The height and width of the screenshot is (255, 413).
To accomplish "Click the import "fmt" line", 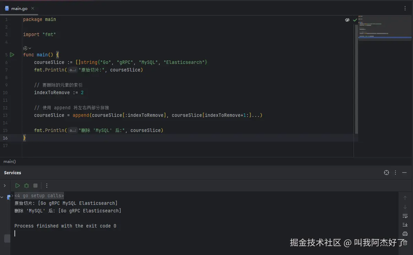I will [x=40, y=34].
